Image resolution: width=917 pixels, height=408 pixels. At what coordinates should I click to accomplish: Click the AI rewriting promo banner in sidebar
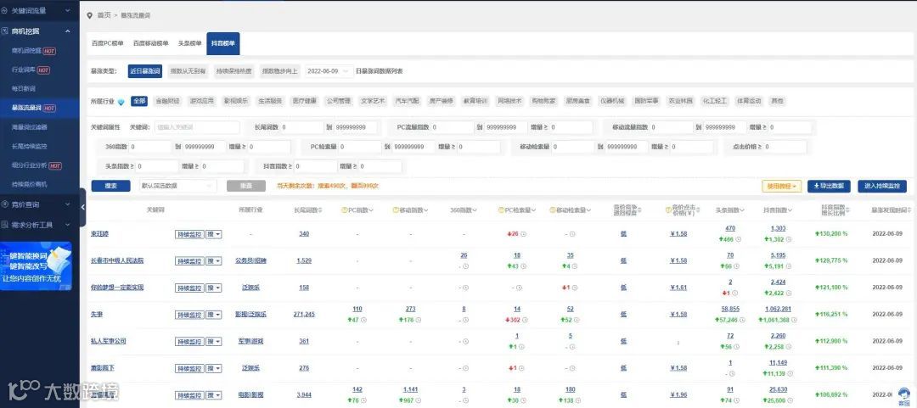[37, 266]
